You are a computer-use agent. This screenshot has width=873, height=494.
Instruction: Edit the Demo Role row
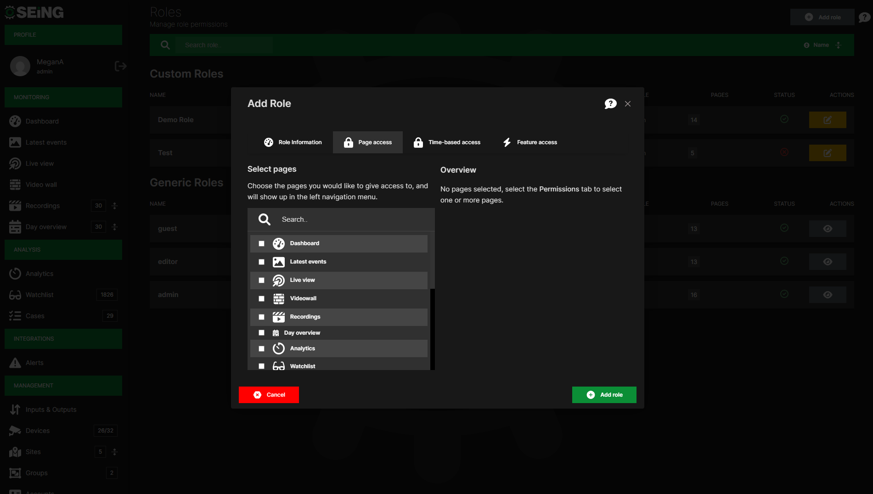coord(828,120)
